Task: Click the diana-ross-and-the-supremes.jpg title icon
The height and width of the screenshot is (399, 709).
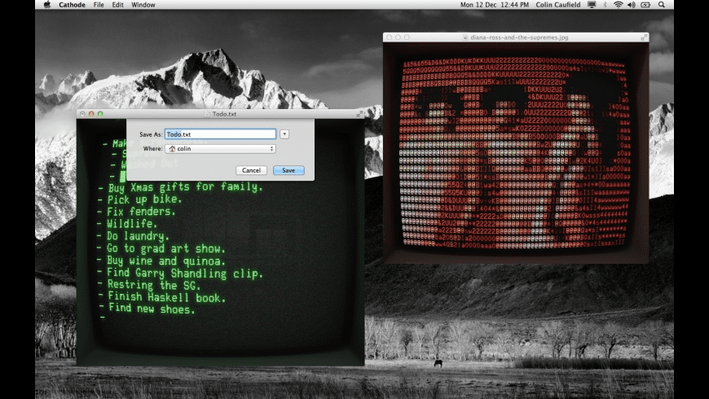Action: [x=465, y=37]
